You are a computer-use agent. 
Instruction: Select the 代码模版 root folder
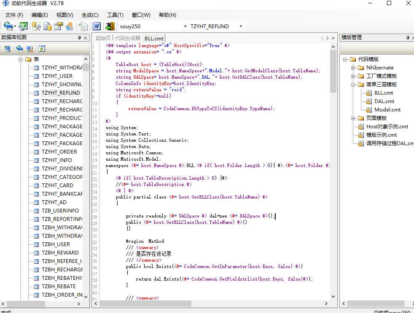click(x=368, y=59)
